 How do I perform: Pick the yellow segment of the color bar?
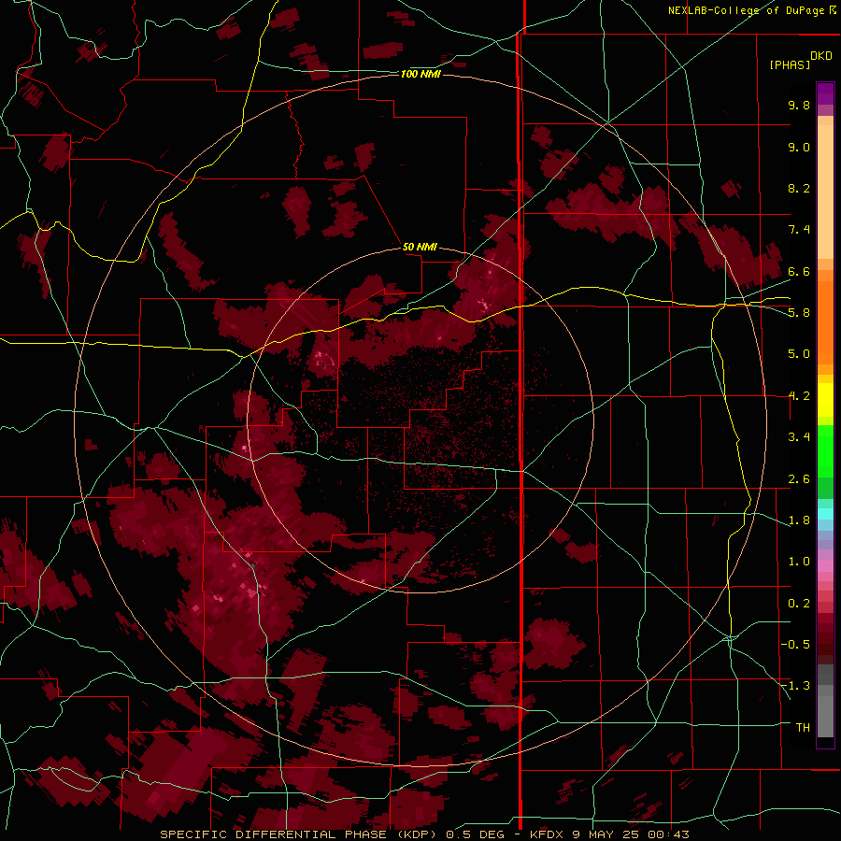825,400
